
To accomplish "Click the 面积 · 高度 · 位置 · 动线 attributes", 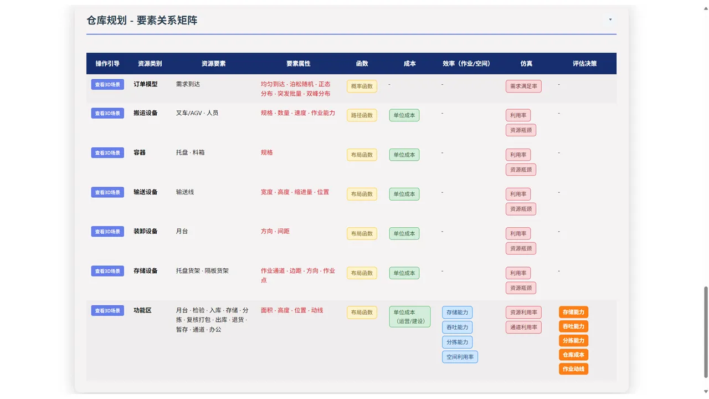I will [x=292, y=310].
